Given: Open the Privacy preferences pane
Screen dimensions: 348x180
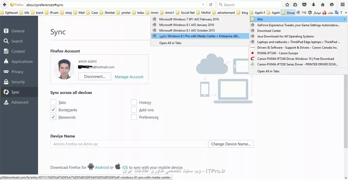Looking at the screenshot, I should [x=19, y=72].
